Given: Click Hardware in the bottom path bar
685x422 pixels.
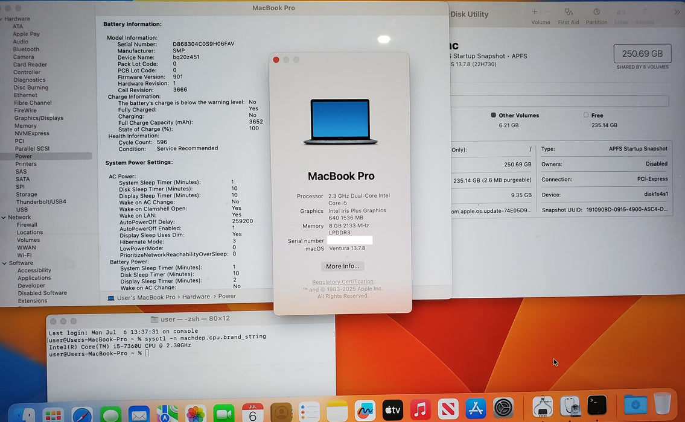Looking at the screenshot, I should pyautogui.click(x=196, y=297).
